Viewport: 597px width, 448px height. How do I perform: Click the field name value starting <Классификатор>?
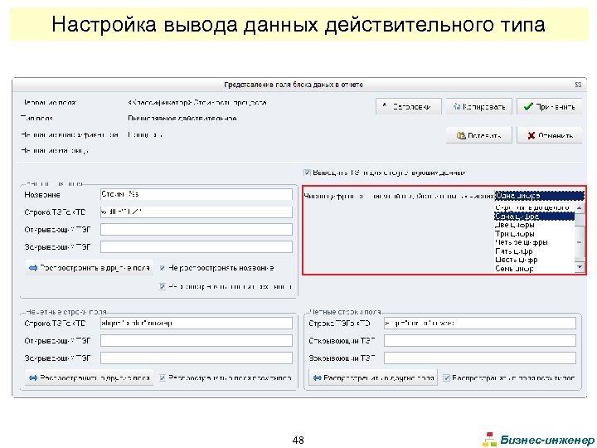[x=197, y=103]
